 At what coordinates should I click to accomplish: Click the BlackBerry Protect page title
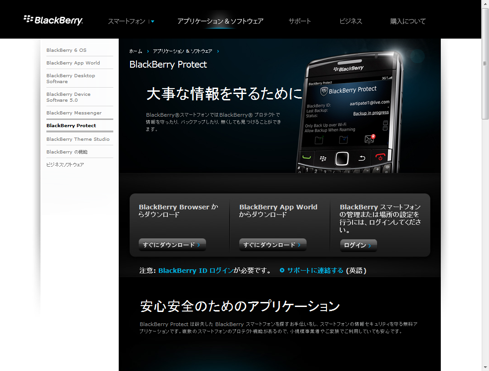pos(168,64)
